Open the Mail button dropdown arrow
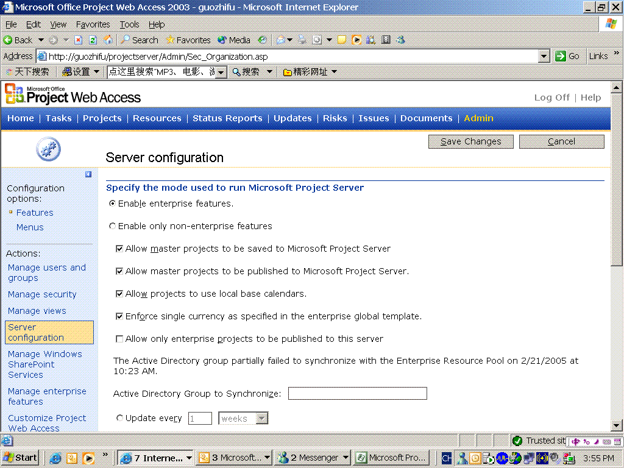624x468 pixels. (x=289, y=40)
